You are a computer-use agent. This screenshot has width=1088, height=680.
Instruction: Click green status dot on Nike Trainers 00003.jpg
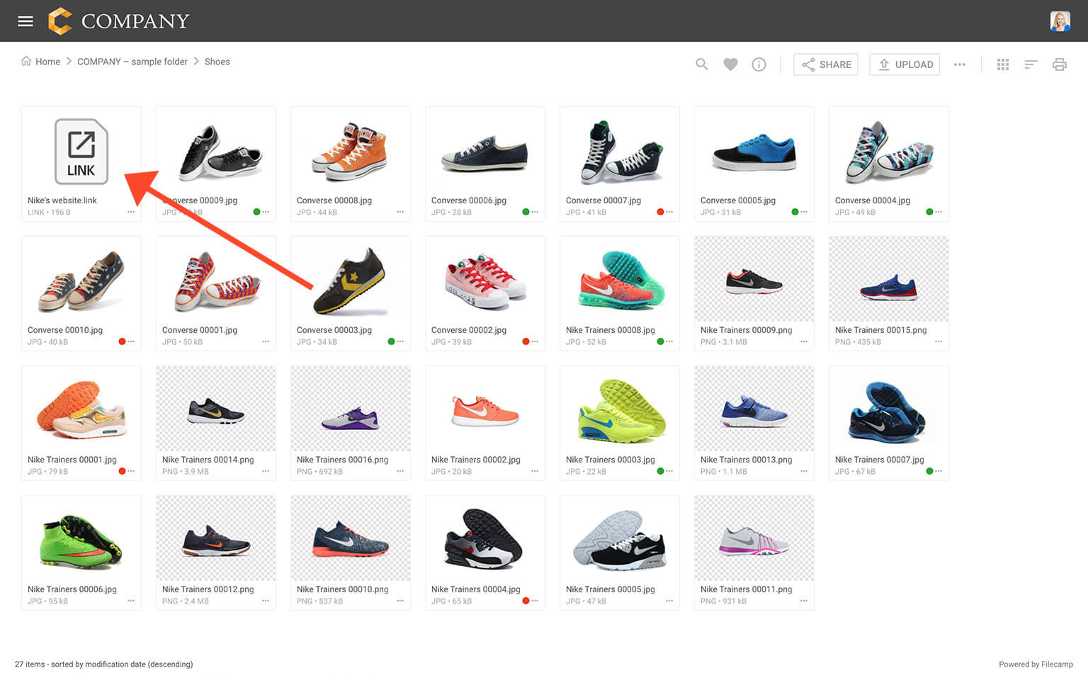point(660,471)
